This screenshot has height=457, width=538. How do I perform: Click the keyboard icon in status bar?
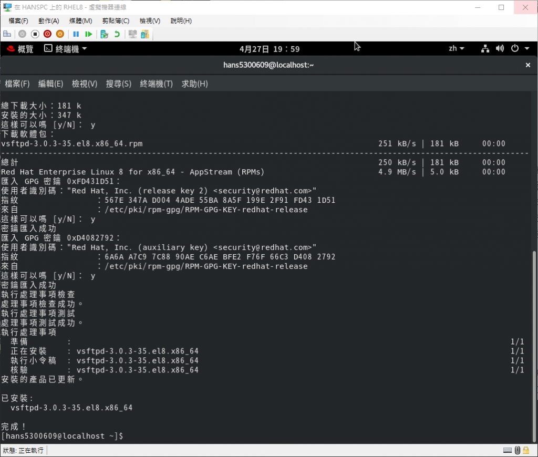point(508,450)
